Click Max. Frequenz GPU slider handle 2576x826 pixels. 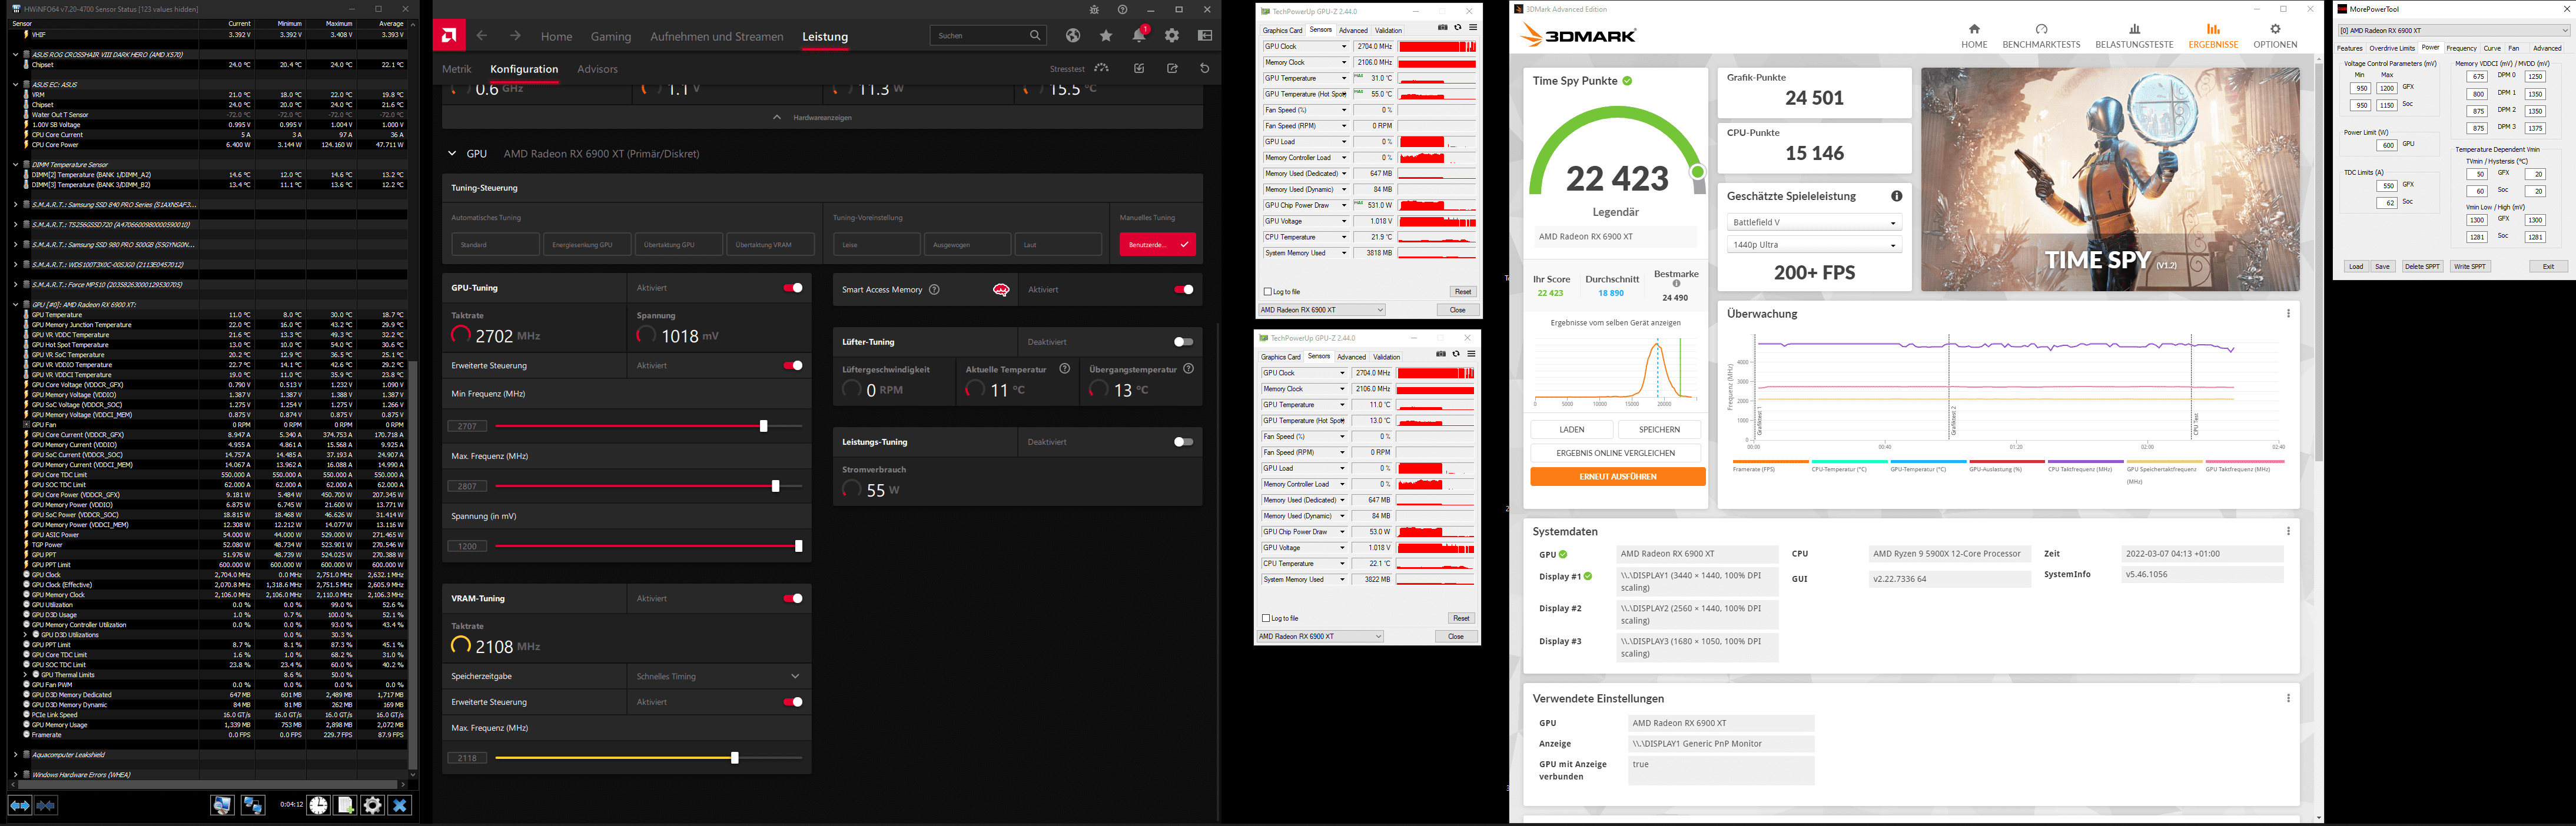click(775, 486)
